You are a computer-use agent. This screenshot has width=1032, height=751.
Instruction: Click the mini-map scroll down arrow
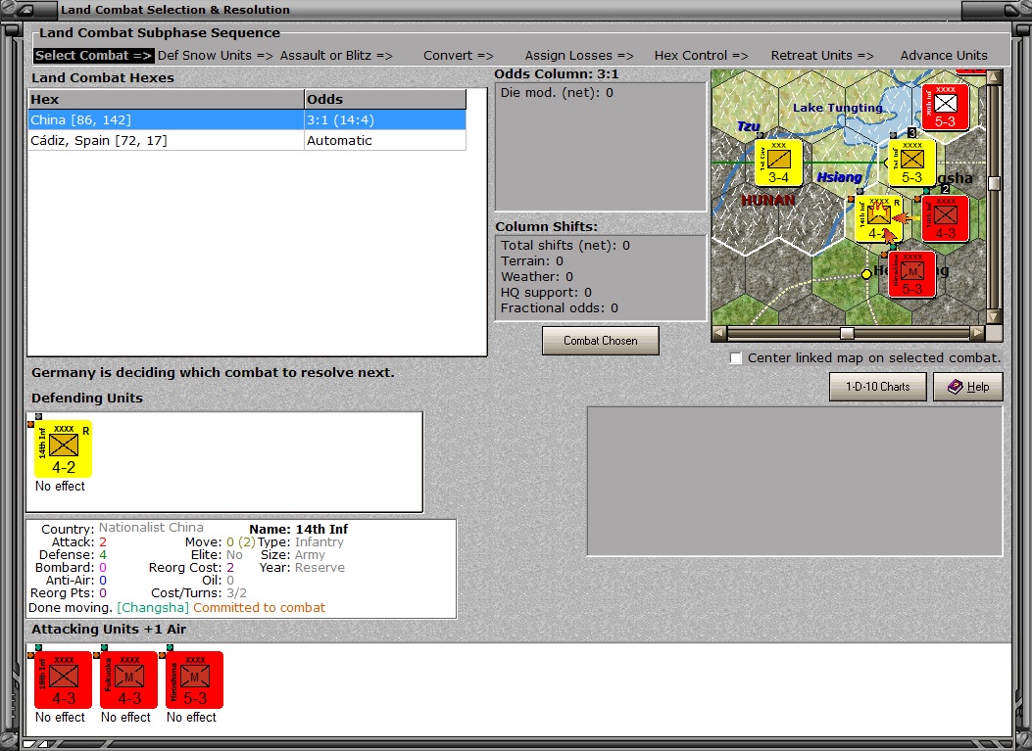pos(994,316)
